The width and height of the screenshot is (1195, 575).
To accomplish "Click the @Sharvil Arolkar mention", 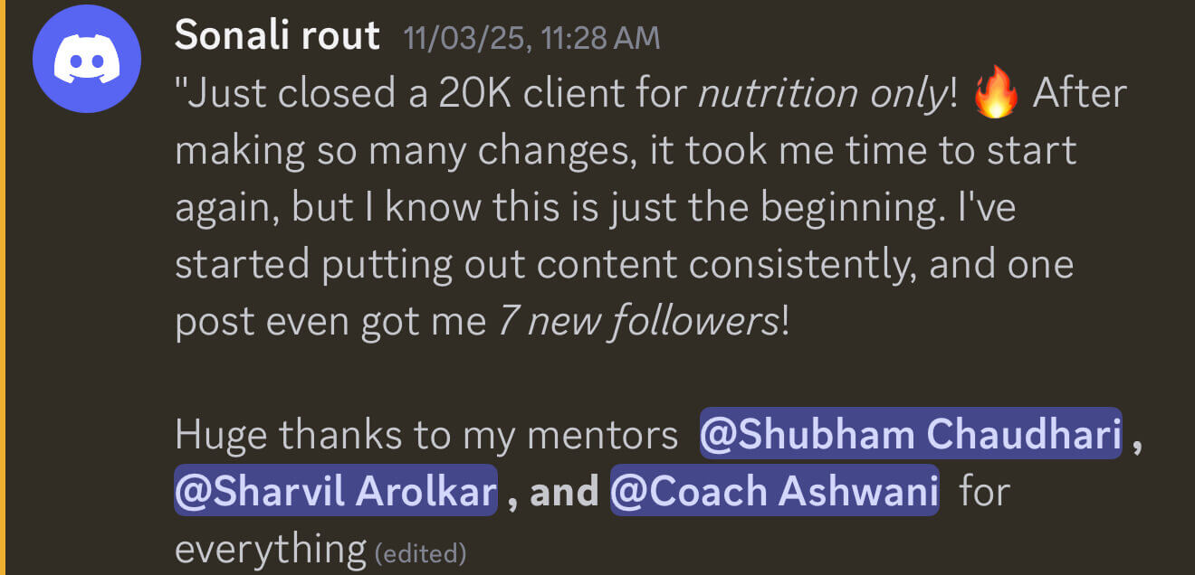I will [336, 491].
